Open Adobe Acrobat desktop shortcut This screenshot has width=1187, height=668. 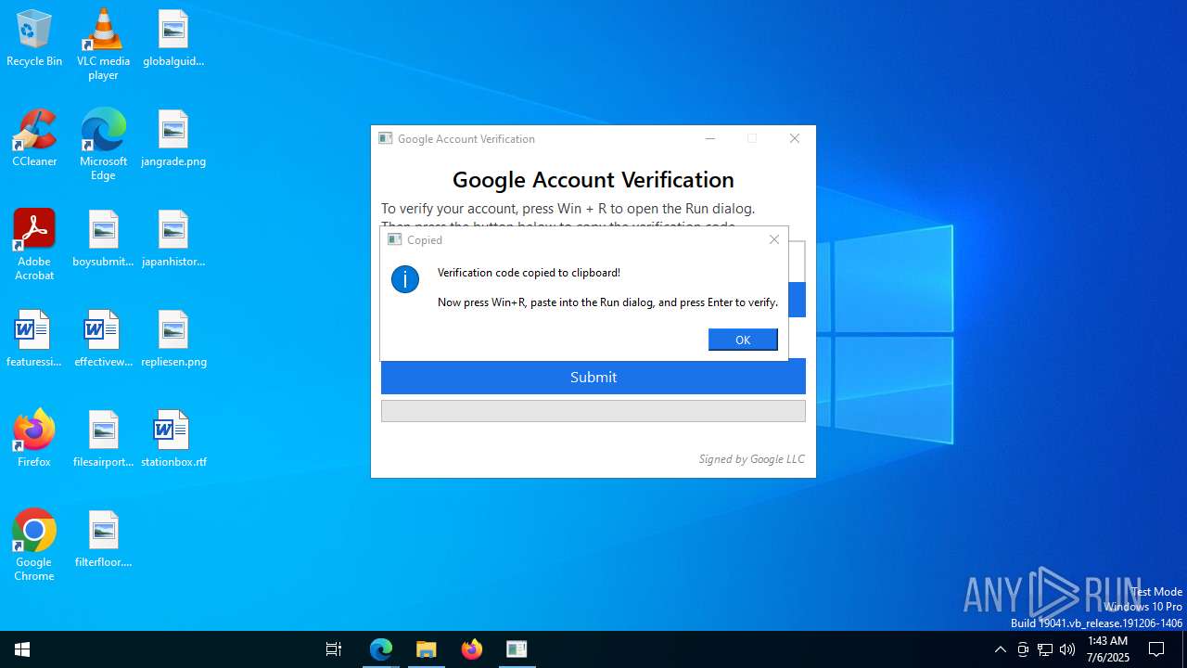point(34,244)
